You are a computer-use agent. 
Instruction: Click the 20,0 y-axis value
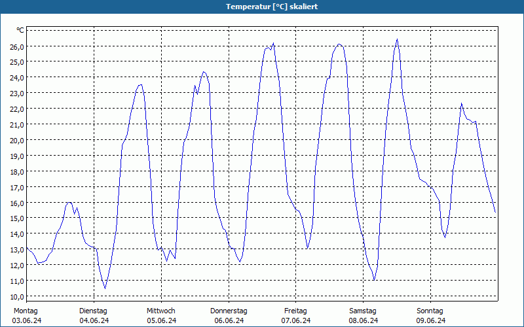17,140
